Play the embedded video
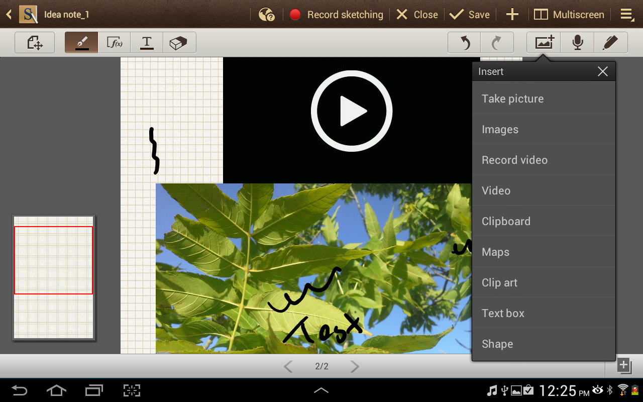Image resolution: width=643 pixels, height=402 pixels. tap(352, 111)
